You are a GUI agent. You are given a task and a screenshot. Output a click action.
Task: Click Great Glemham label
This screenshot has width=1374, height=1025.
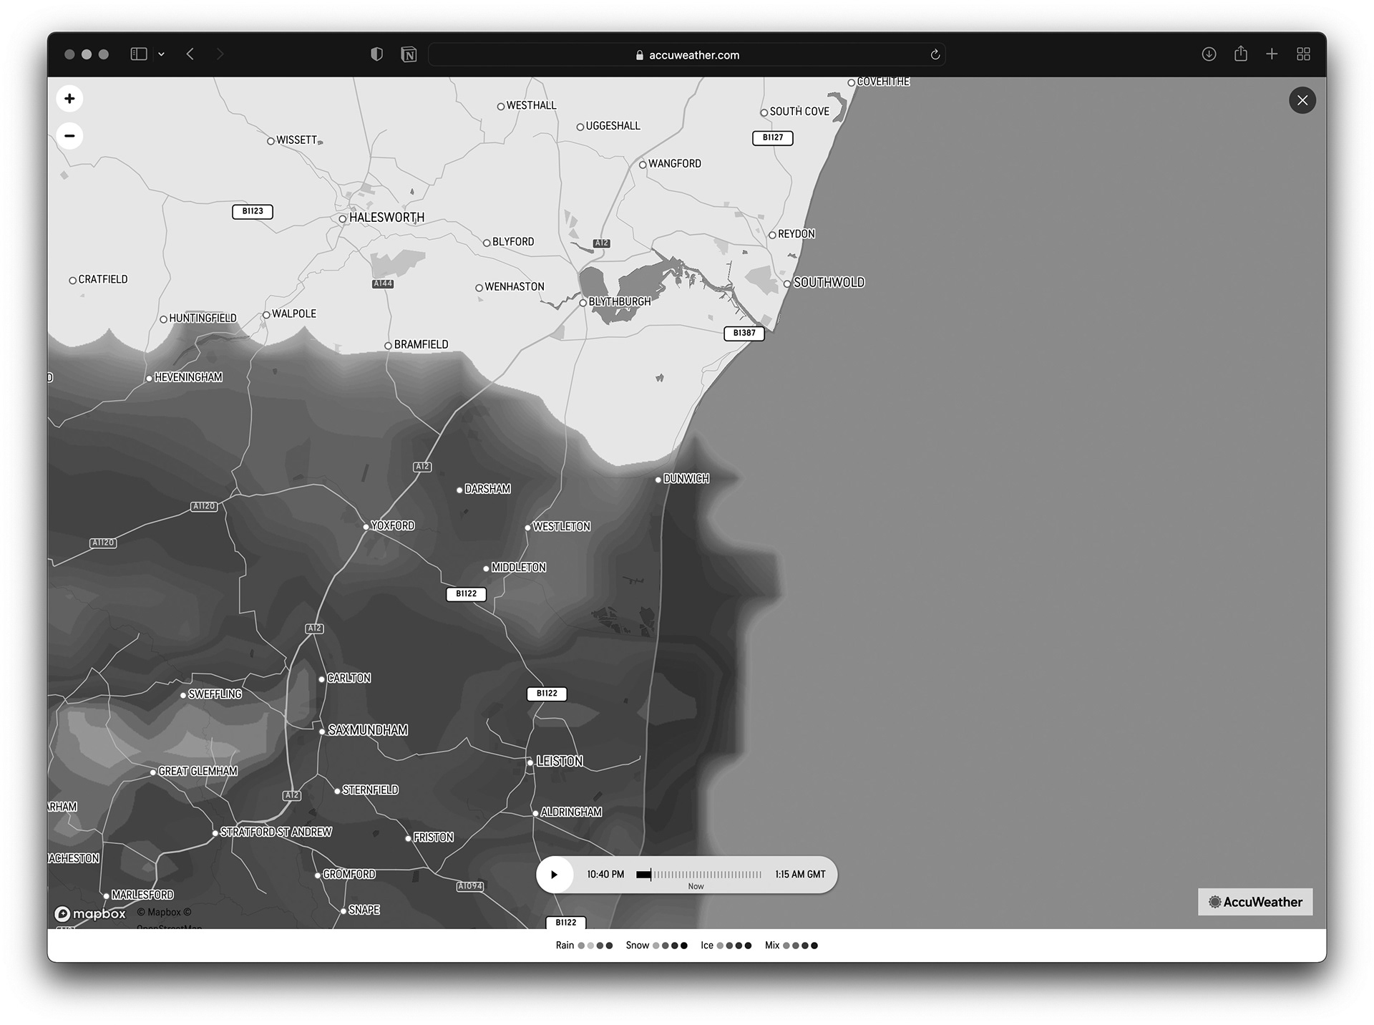[198, 772]
